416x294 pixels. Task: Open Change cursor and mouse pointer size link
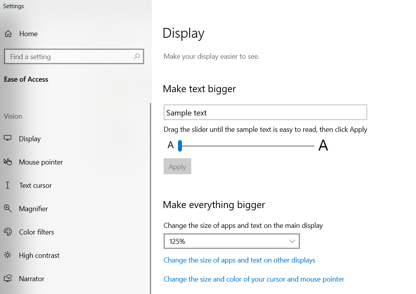click(x=254, y=279)
